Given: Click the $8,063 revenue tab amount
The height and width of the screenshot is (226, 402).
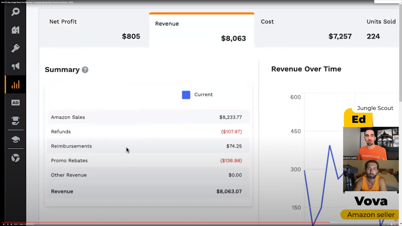Looking at the screenshot, I should pyautogui.click(x=233, y=38).
